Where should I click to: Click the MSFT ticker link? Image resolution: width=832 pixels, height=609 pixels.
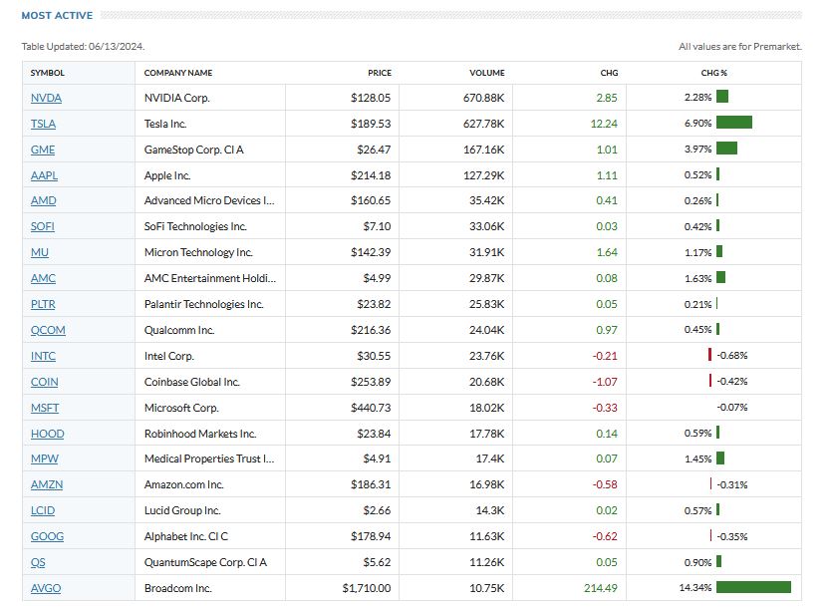point(45,408)
